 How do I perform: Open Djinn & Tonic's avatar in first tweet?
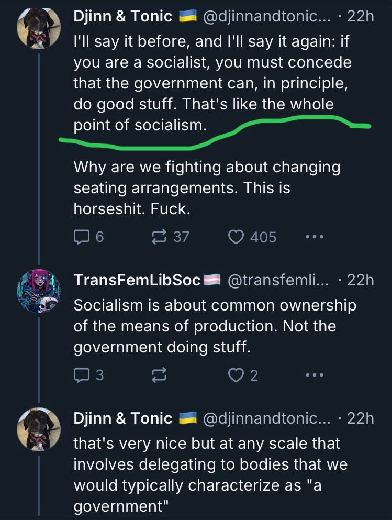(x=39, y=28)
